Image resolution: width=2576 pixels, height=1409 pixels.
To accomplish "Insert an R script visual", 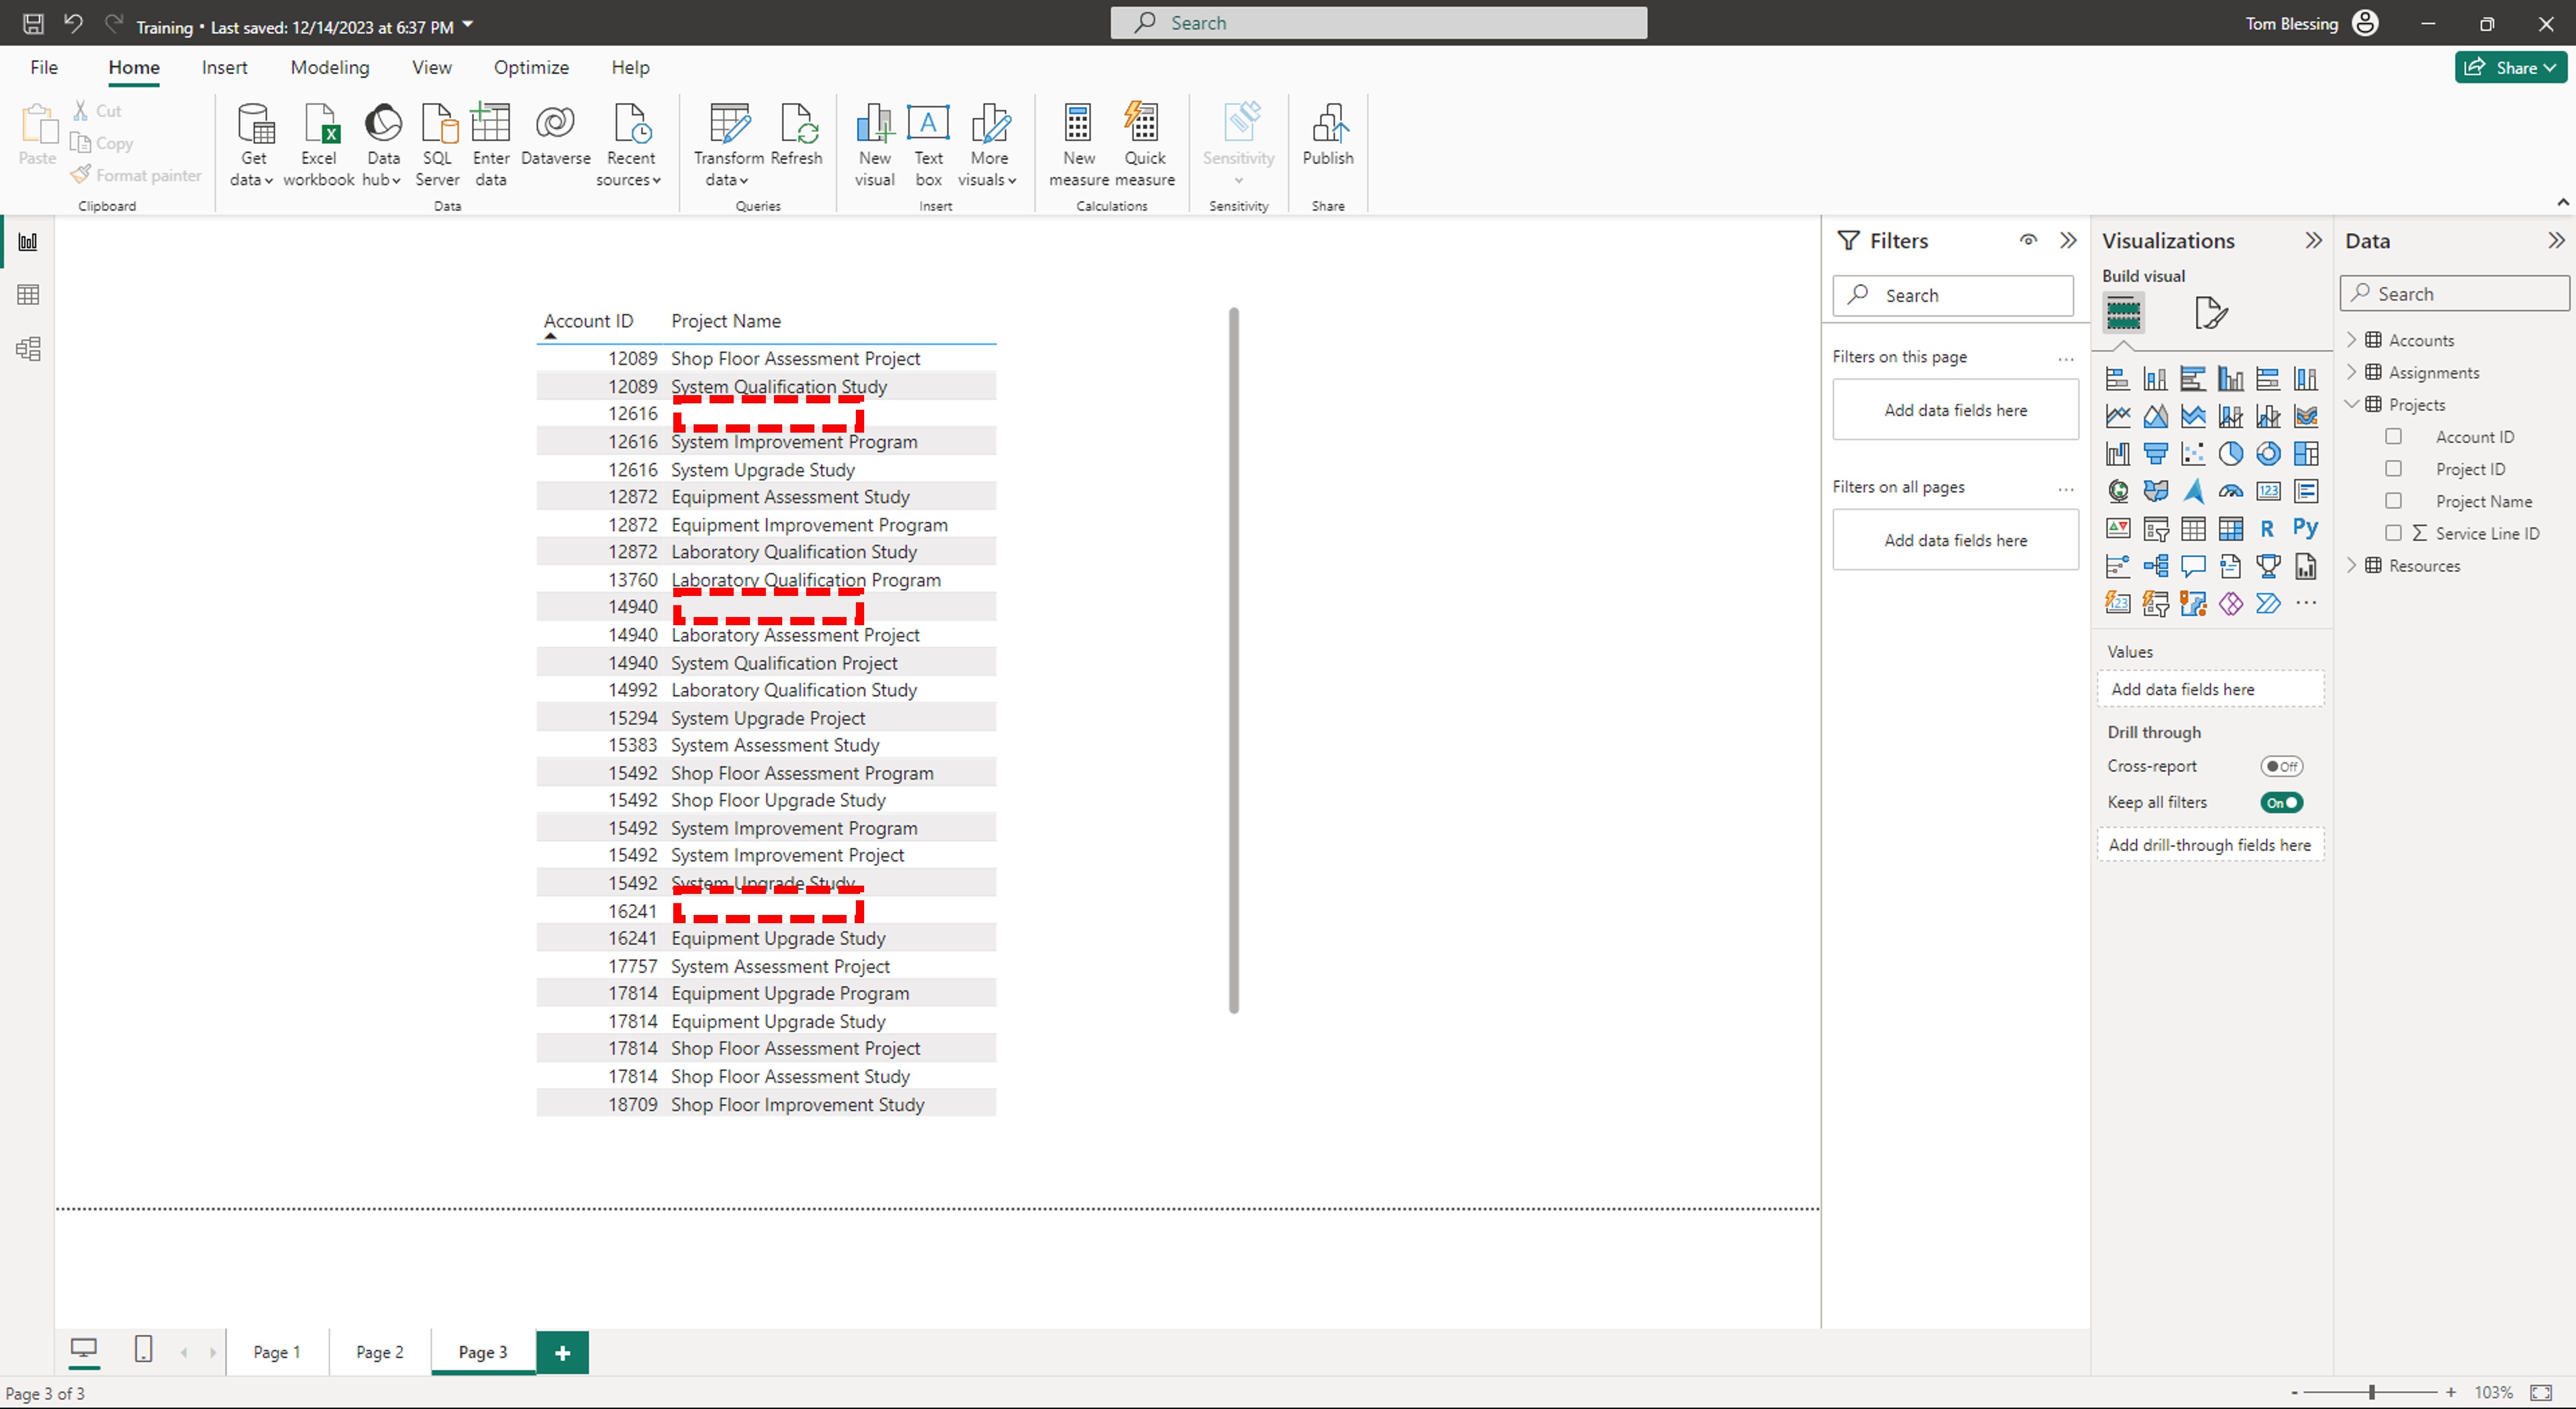I will [2267, 528].
